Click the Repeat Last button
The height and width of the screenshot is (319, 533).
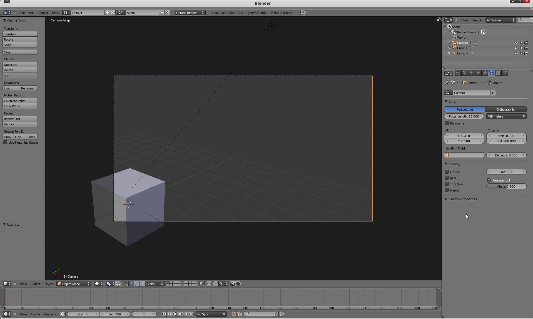click(x=20, y=119)
